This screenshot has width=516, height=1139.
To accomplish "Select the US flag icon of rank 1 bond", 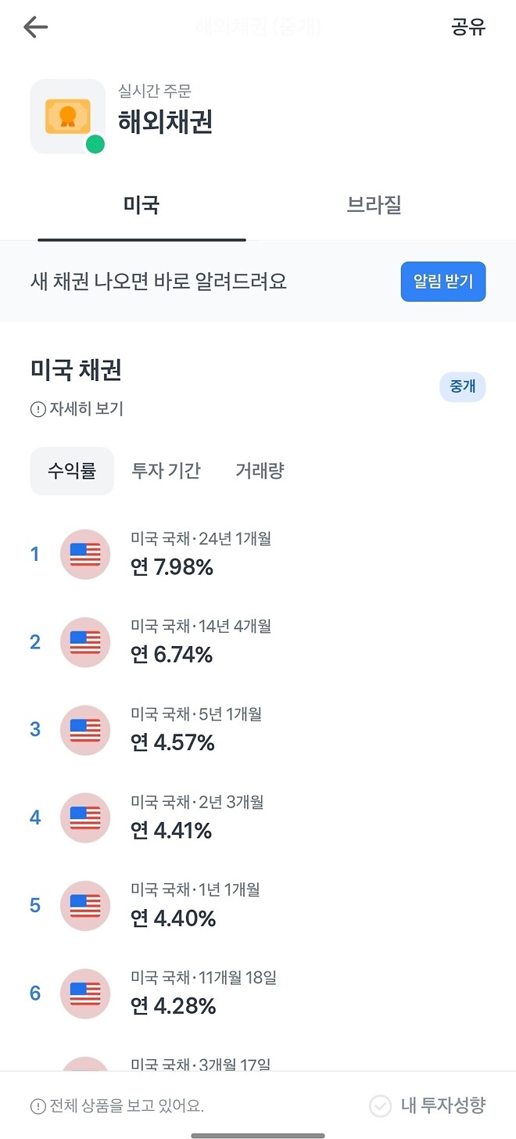I will click(x=84, y=554).
